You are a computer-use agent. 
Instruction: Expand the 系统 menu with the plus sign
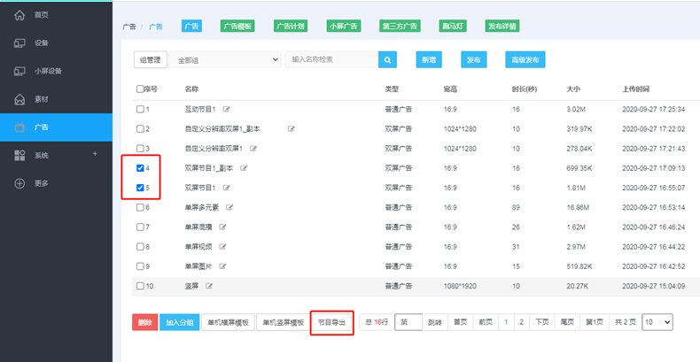[95, 155]
